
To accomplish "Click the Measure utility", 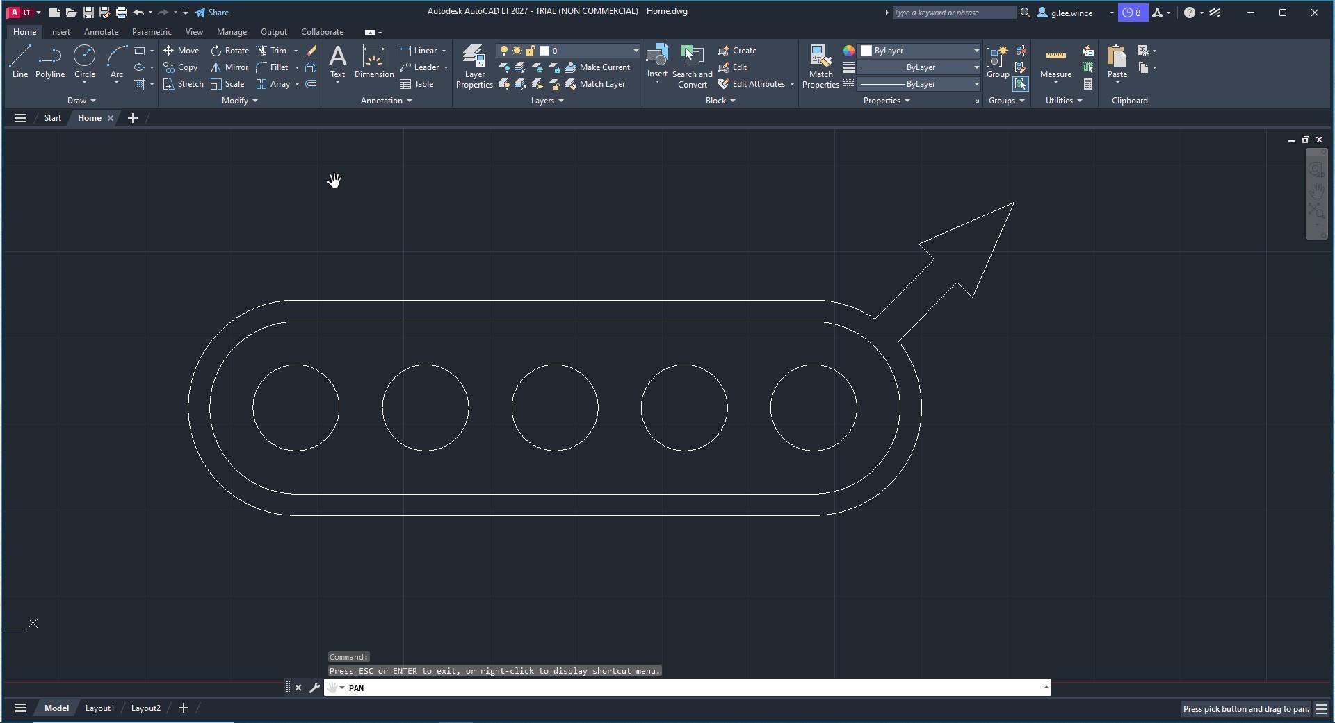I will point(1055,62).
